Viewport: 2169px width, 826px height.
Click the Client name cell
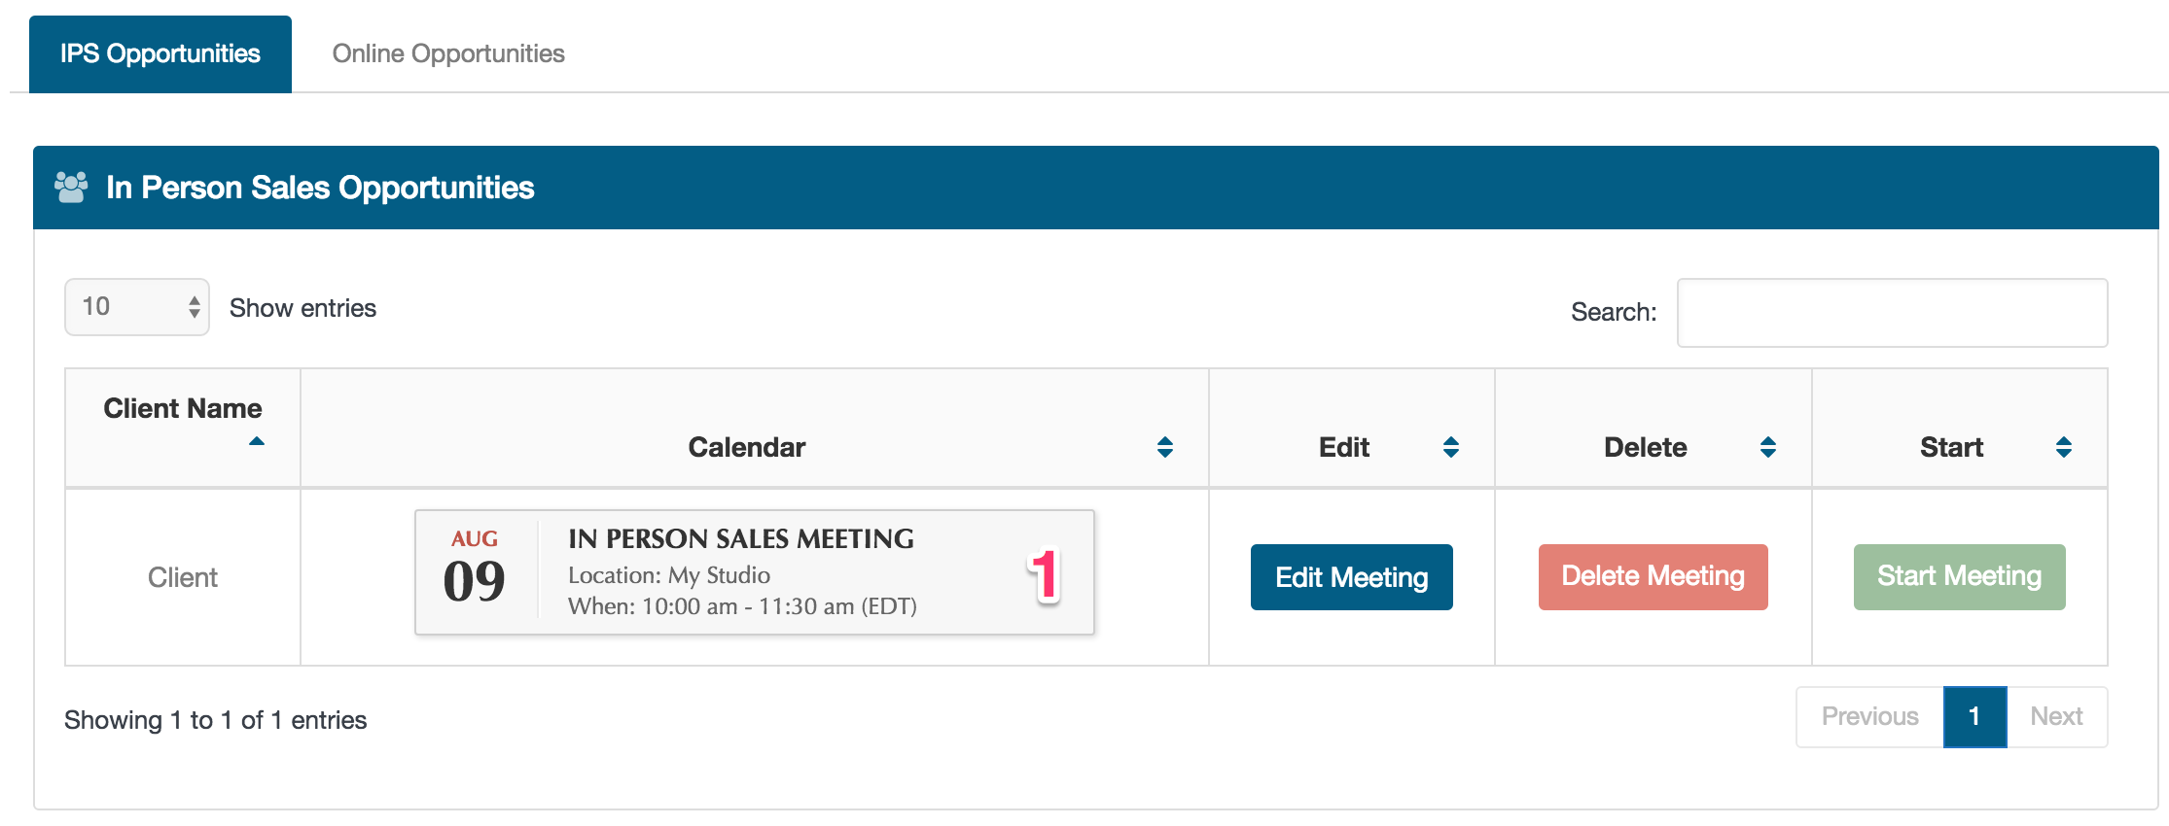click(x=183, y=577)
